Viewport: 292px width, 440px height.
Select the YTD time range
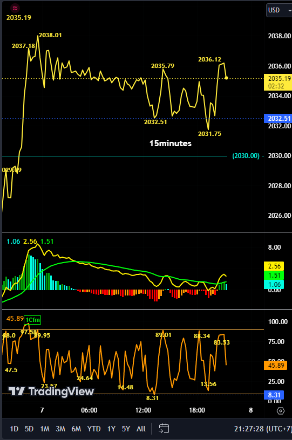(x=94, y=429)
